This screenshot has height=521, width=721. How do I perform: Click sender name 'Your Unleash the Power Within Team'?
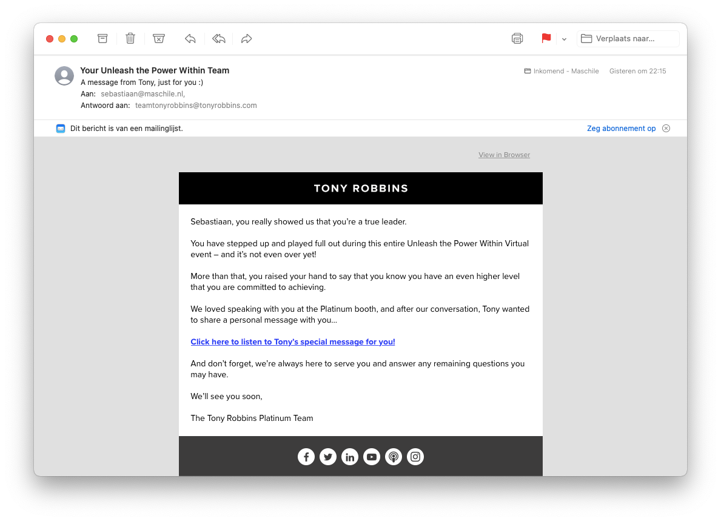coord(155,70)
